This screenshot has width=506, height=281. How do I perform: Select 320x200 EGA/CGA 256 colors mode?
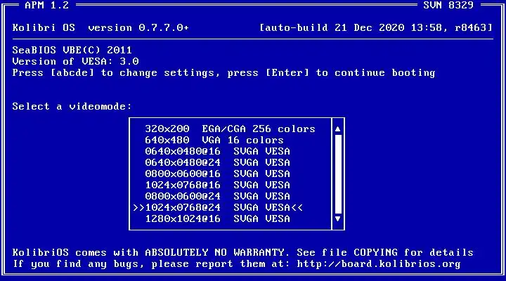tap(230, 129)
